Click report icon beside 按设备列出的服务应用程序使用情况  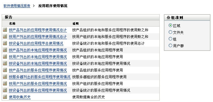point(5,90)
